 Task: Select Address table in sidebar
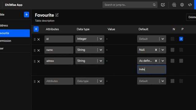point(15,25)
